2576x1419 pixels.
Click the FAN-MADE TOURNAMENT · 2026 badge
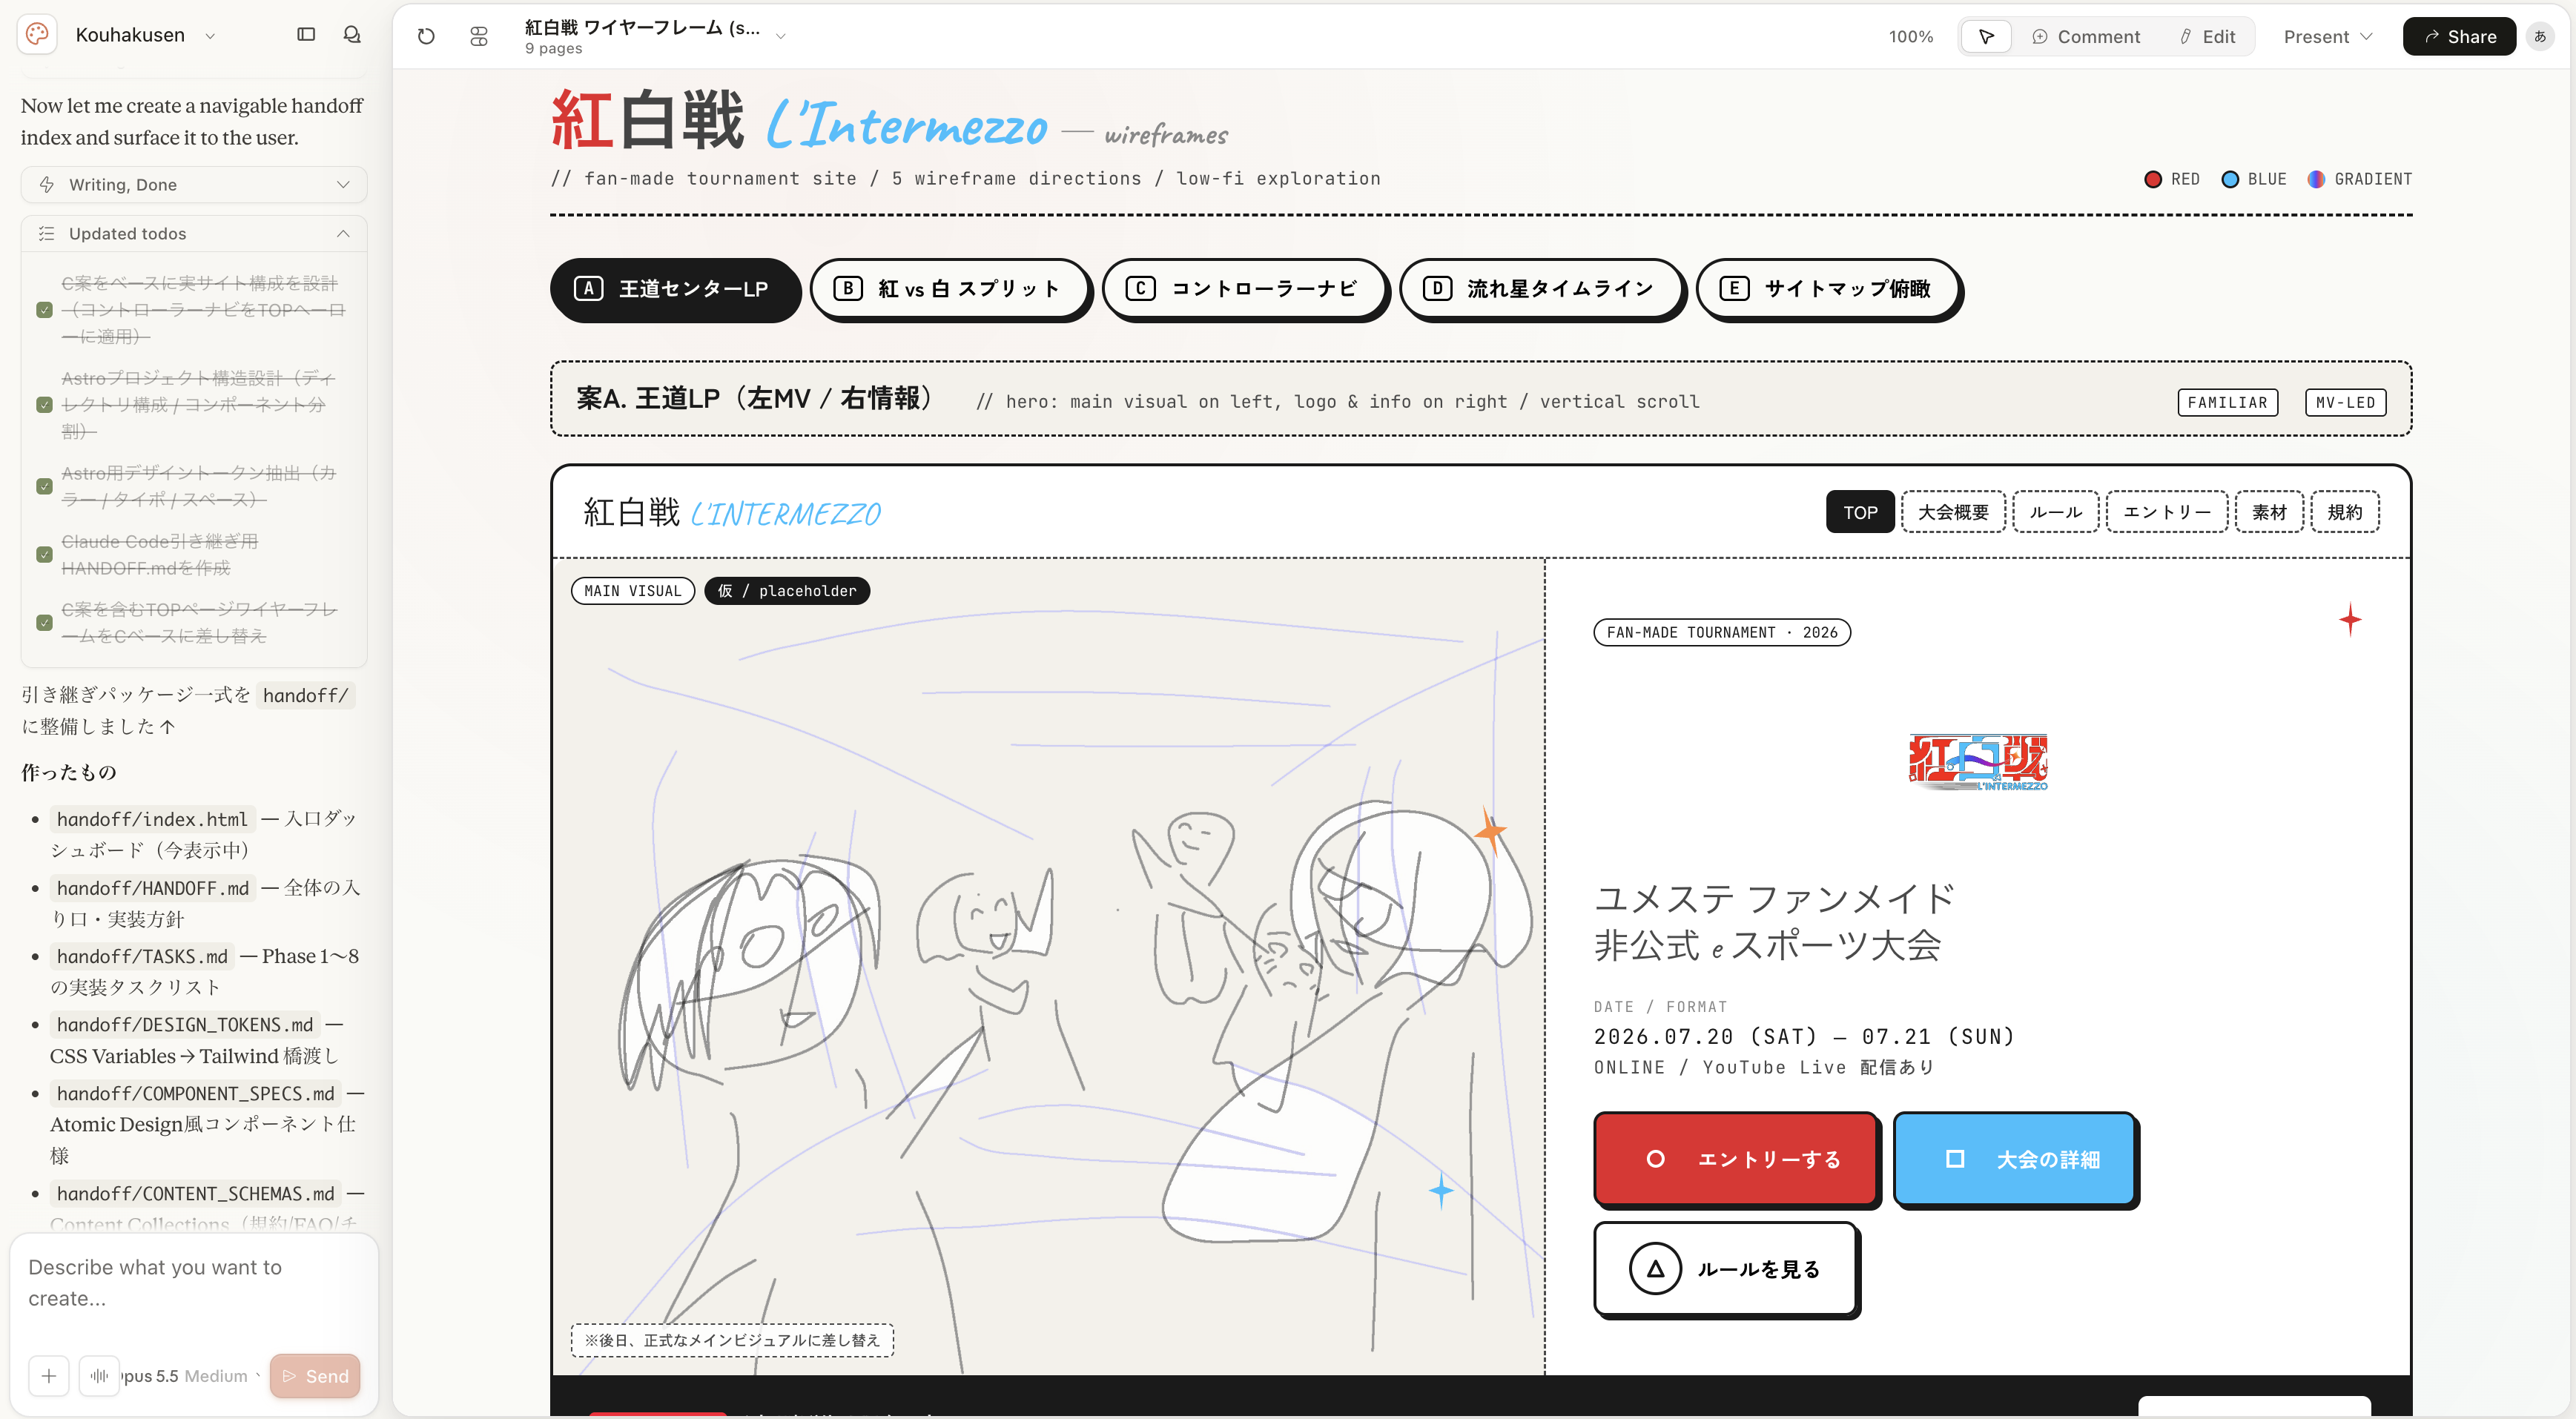click(1722, 633)
